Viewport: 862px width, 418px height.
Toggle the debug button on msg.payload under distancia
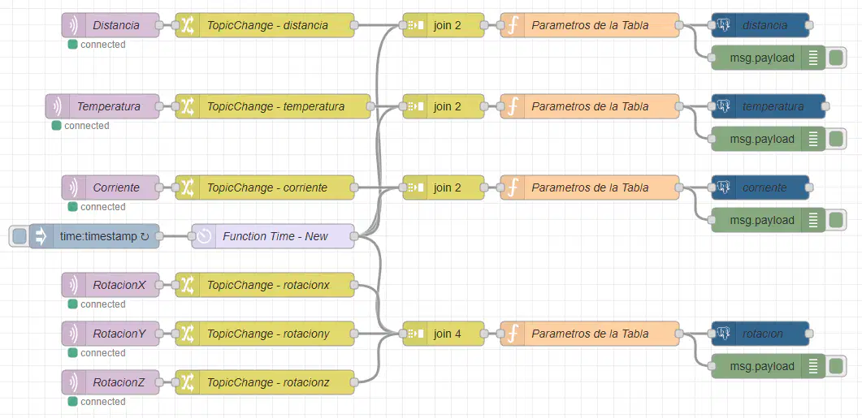coord(836,58)
